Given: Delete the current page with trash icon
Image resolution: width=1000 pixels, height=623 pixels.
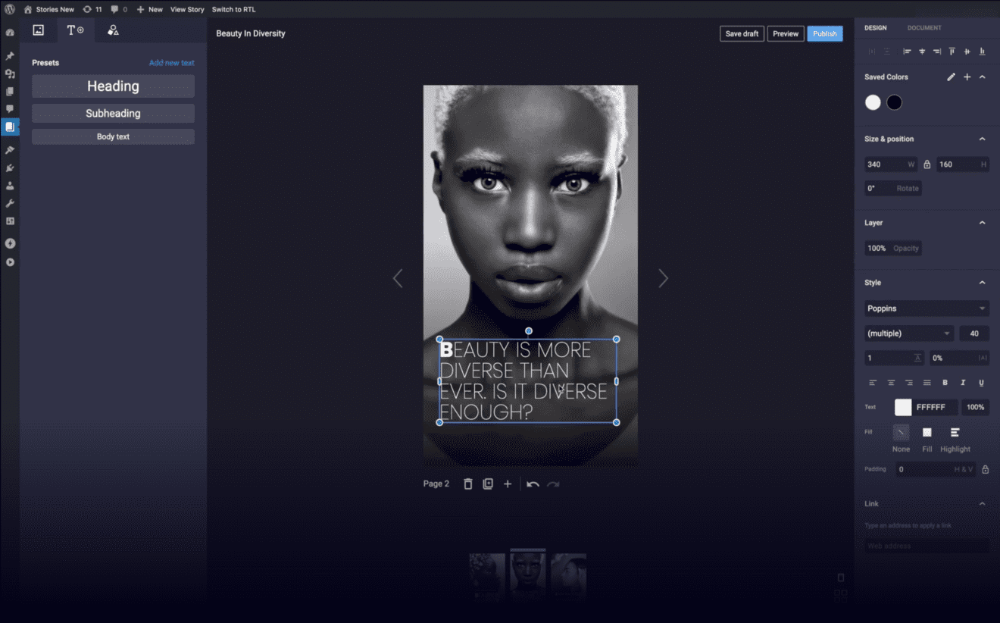Looking at the screenshot, I should [x=468, y=484].
